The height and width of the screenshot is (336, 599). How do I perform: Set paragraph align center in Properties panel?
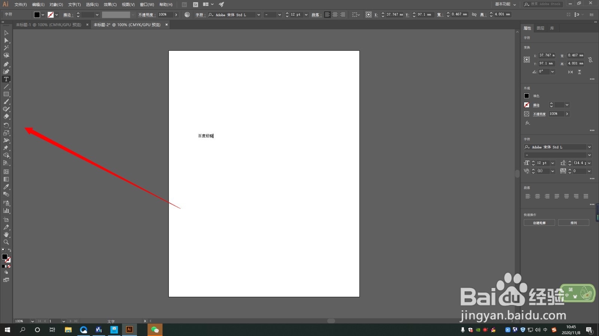point(537,196)
